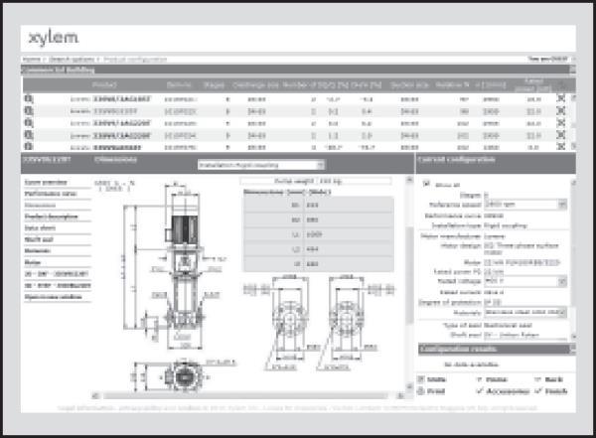Toggle the Show all checkbox
Viewport: 596px width, 438px height.
tap(426, 184)
